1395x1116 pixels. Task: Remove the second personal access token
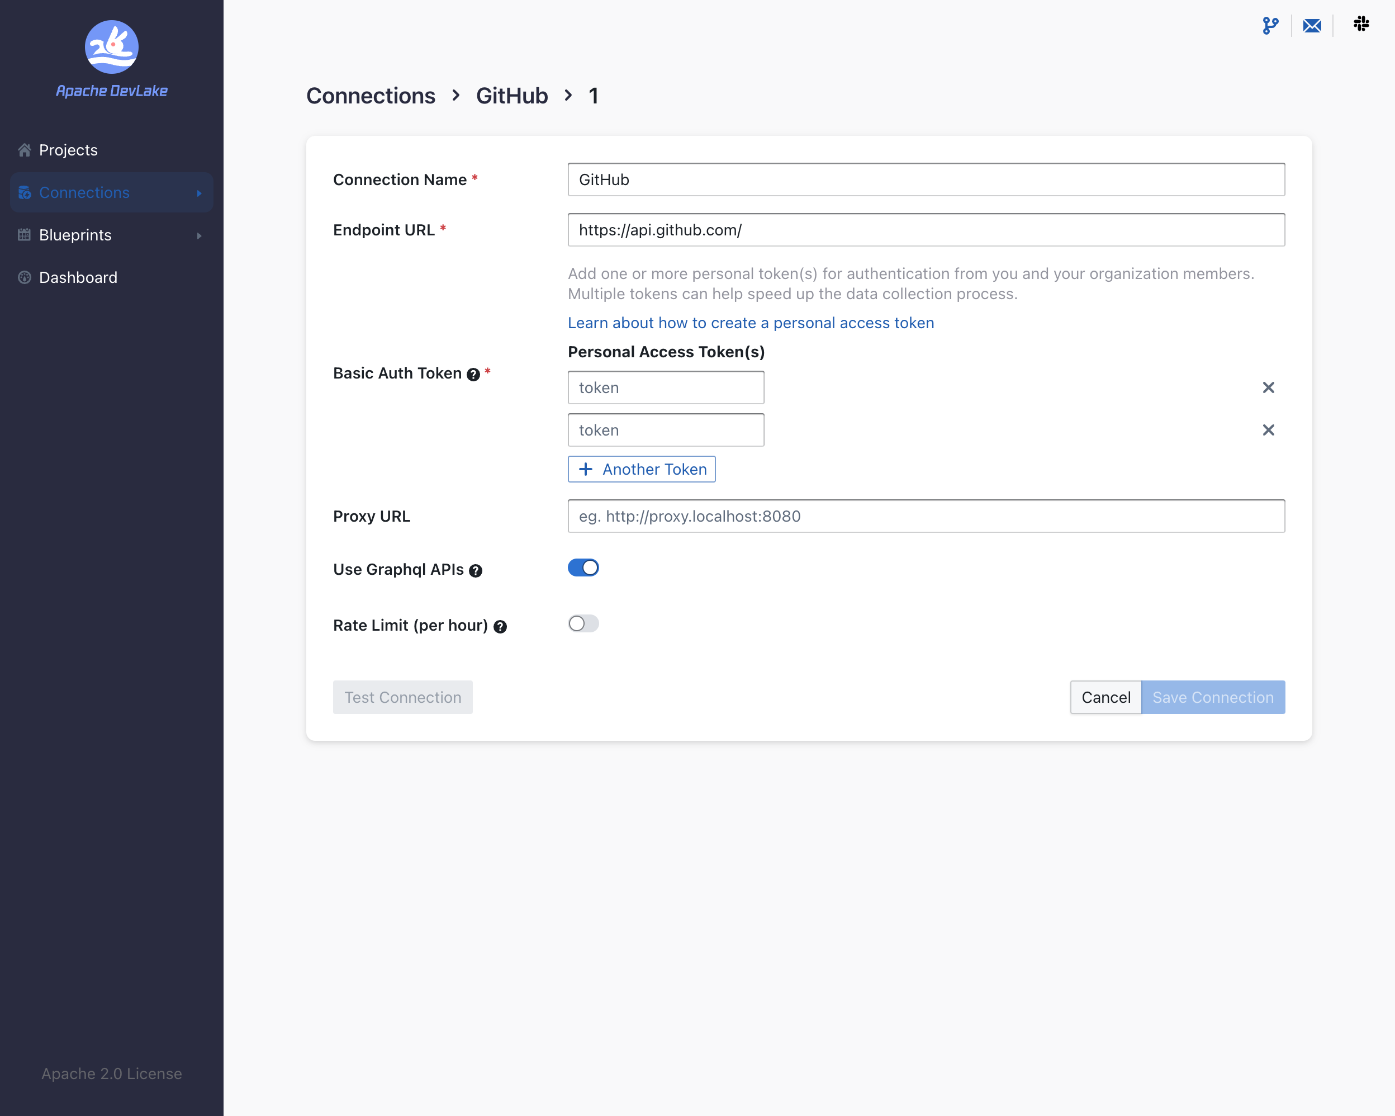pyautogui.click(x=1268, y=430)
